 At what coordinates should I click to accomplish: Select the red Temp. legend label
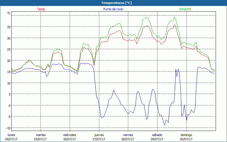click(x=41, y=9)
